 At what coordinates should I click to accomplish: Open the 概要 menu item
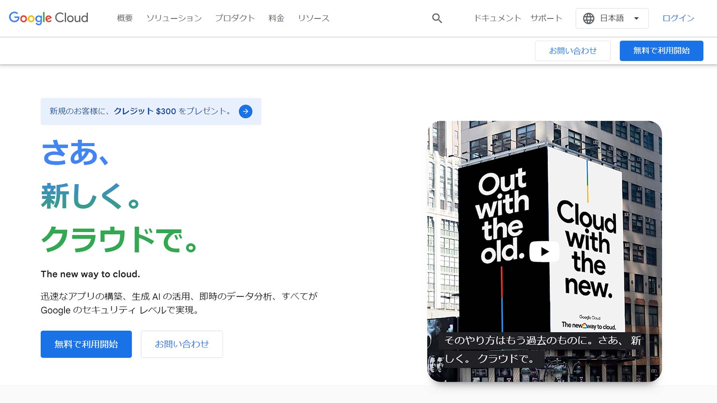point(125,18)
